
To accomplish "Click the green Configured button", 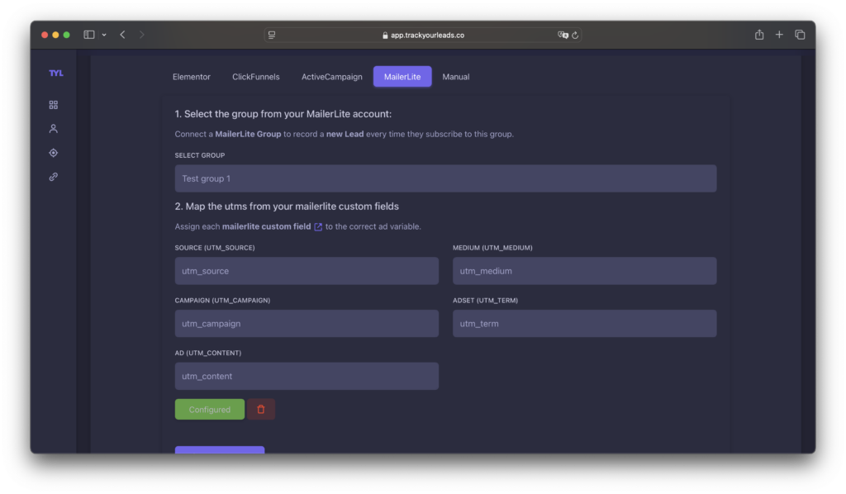I will 209,410.
